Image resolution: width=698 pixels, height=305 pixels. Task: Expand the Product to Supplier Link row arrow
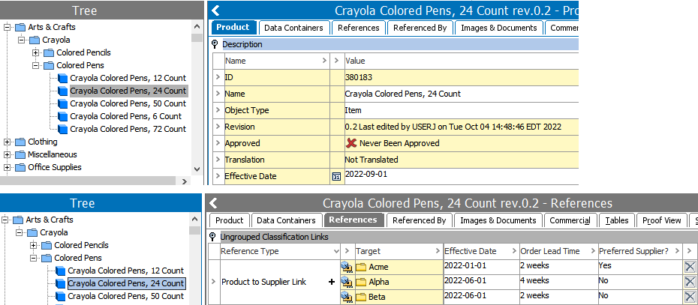click(214, 282)
